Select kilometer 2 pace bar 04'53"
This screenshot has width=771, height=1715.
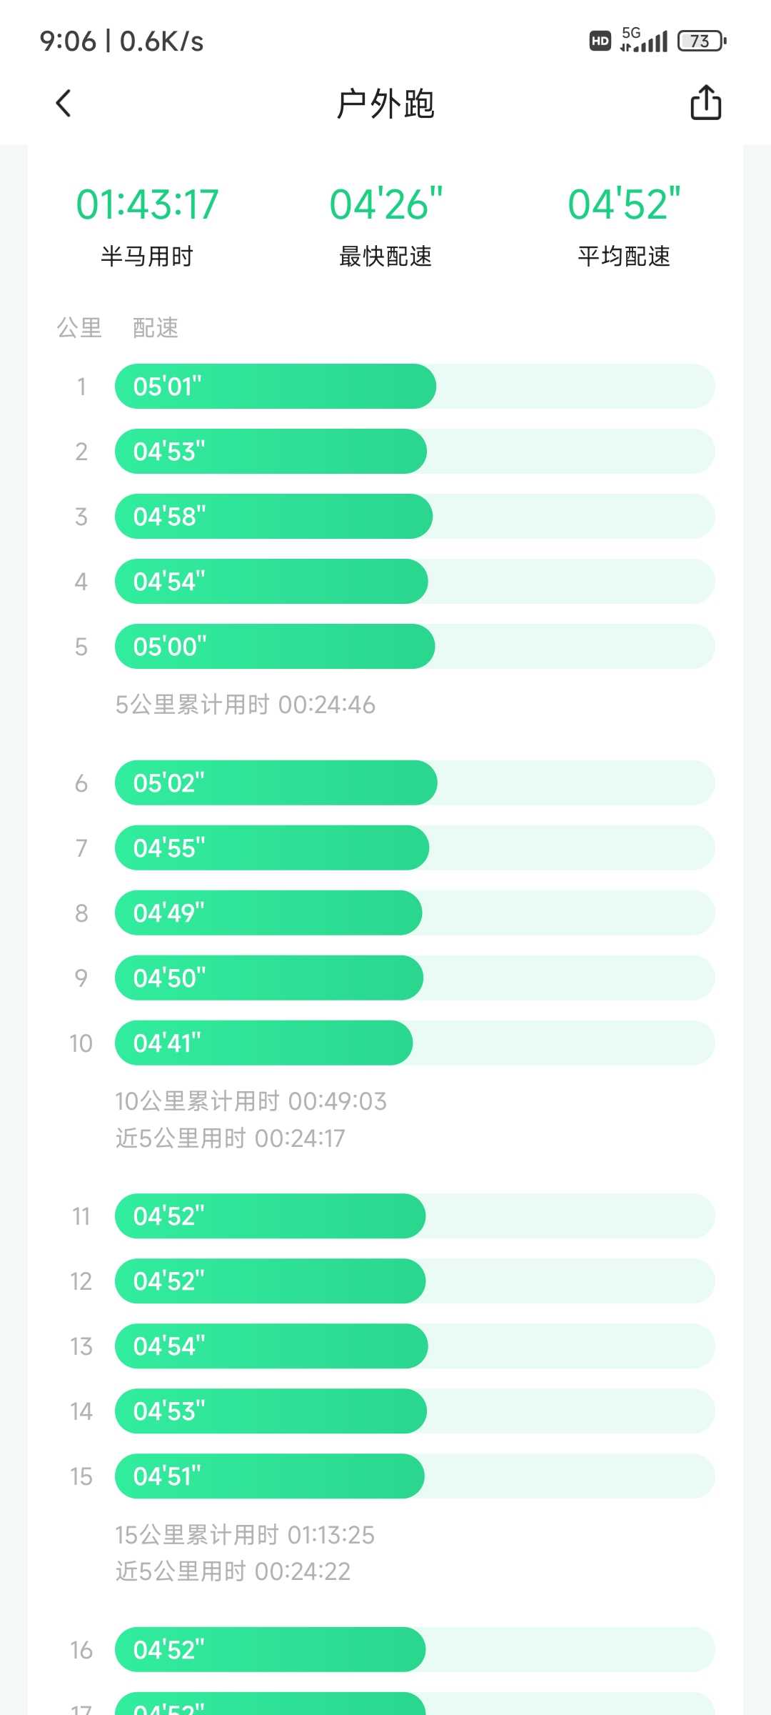415,452
